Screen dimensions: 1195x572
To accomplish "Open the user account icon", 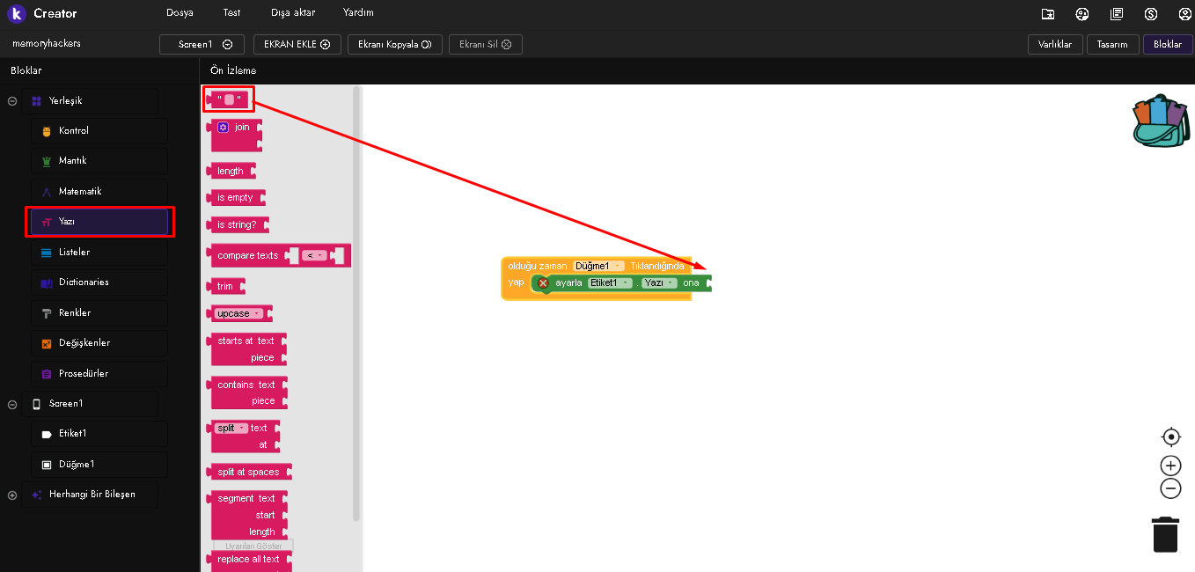I will click(1184, 13).
